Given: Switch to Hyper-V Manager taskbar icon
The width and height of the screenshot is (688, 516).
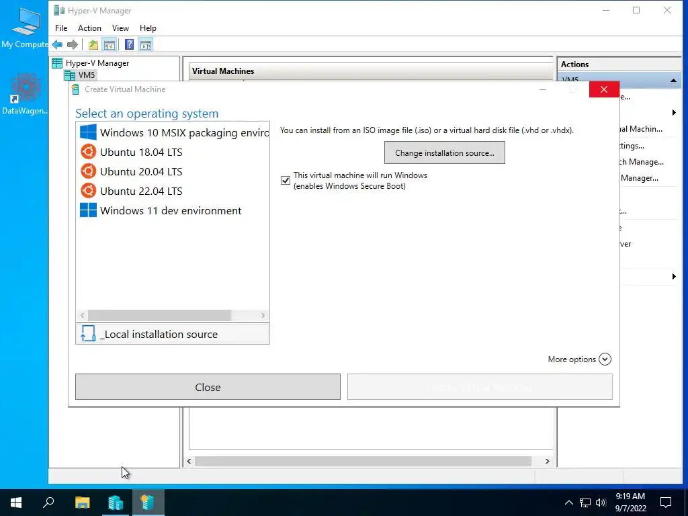Looking at the screenshot, I should (116, 503).
